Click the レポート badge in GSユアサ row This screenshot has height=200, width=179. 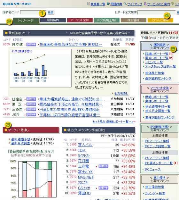[104, 188]
